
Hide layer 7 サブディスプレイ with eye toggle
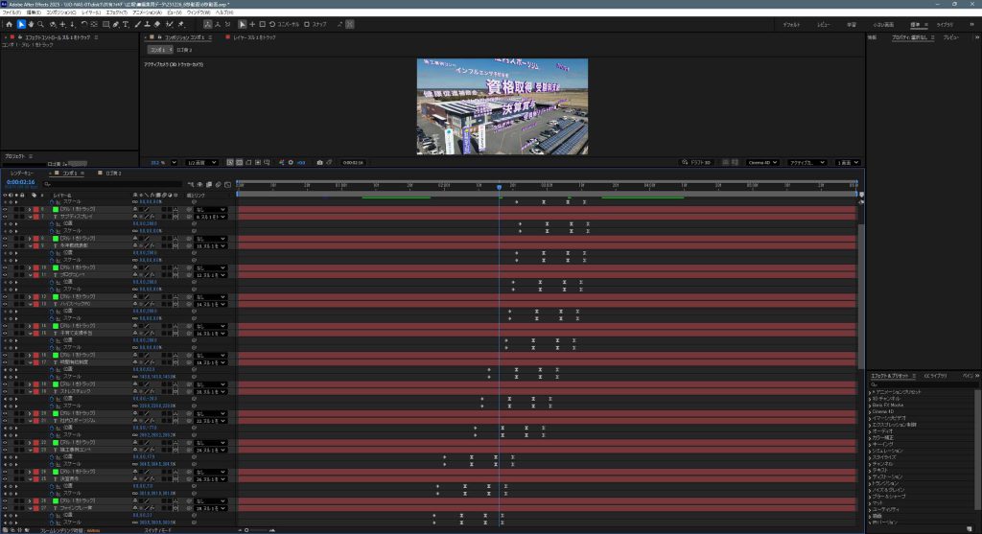(5, 217)
